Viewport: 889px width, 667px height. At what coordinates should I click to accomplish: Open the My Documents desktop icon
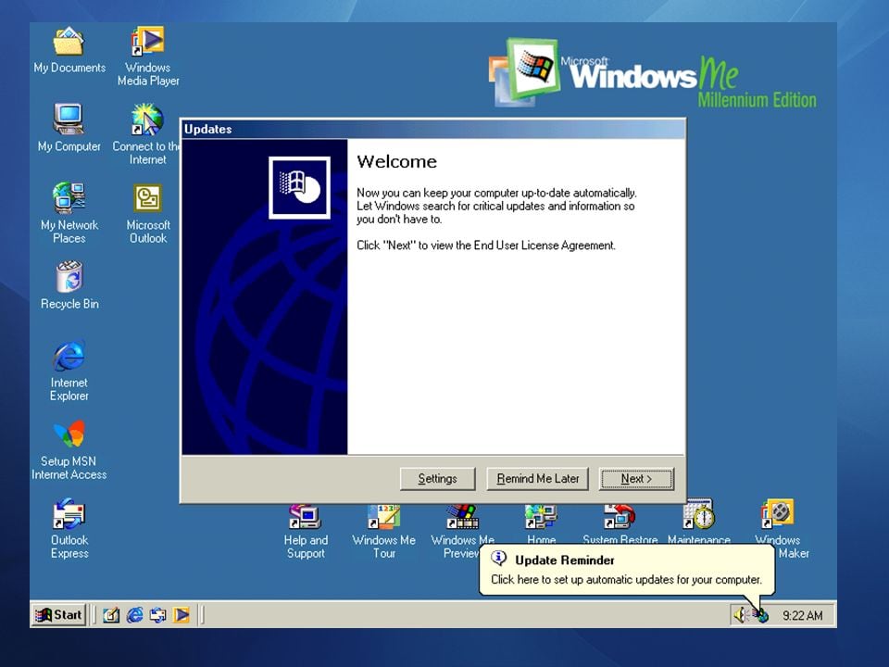(x=69, y=50)
